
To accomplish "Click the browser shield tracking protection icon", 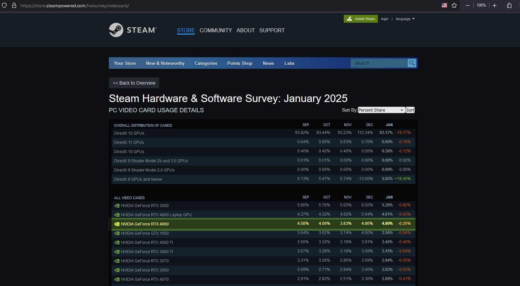I will [x=4, y=5].
